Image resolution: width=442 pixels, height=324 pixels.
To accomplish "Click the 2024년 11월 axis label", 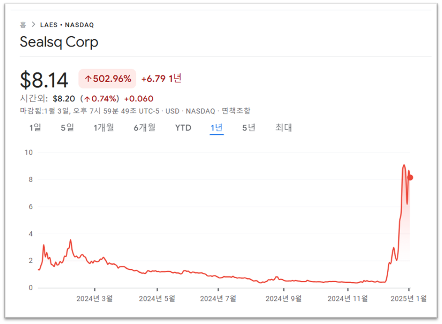I will pos(348,299).
